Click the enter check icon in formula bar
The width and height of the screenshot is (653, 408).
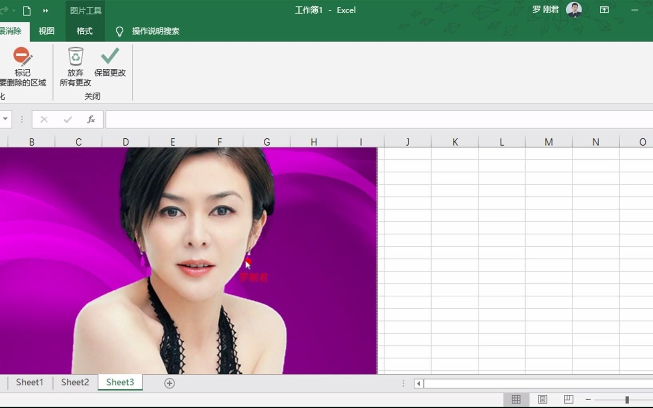(x=67, y=119)
